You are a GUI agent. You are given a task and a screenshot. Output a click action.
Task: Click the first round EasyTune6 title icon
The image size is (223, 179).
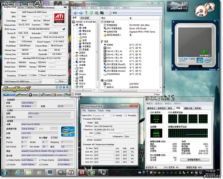click(57, 87)
